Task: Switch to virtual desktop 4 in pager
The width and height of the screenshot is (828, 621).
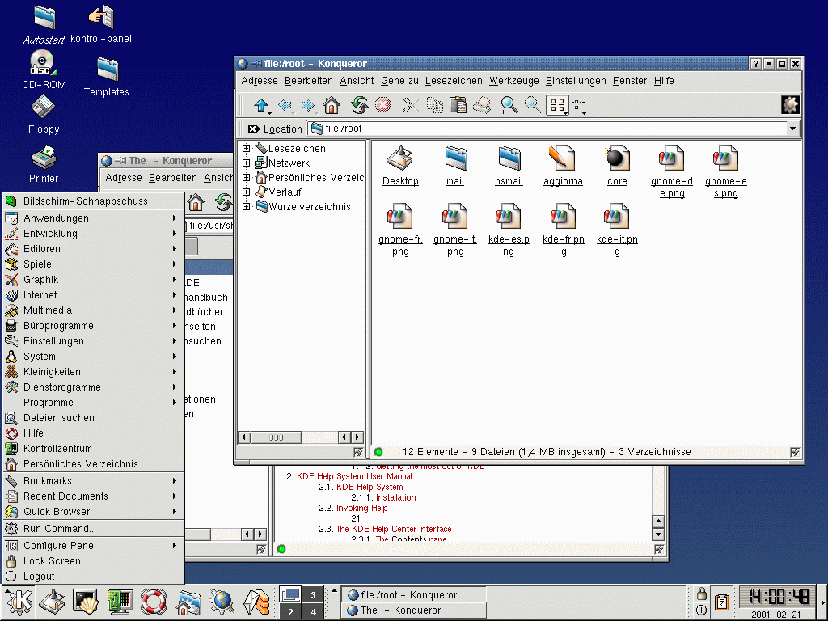Action: coord(314,612)
